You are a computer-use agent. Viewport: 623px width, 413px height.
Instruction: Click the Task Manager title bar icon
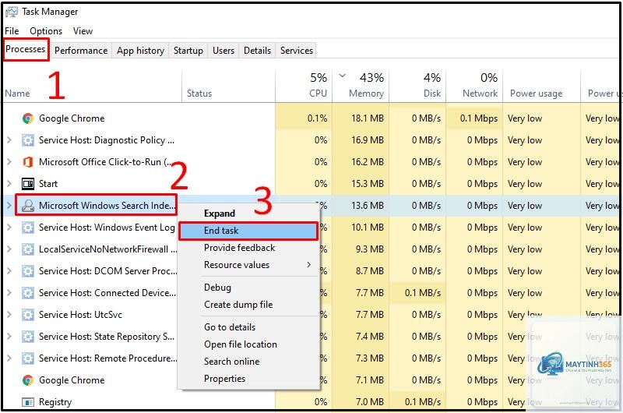coord(11,12)
